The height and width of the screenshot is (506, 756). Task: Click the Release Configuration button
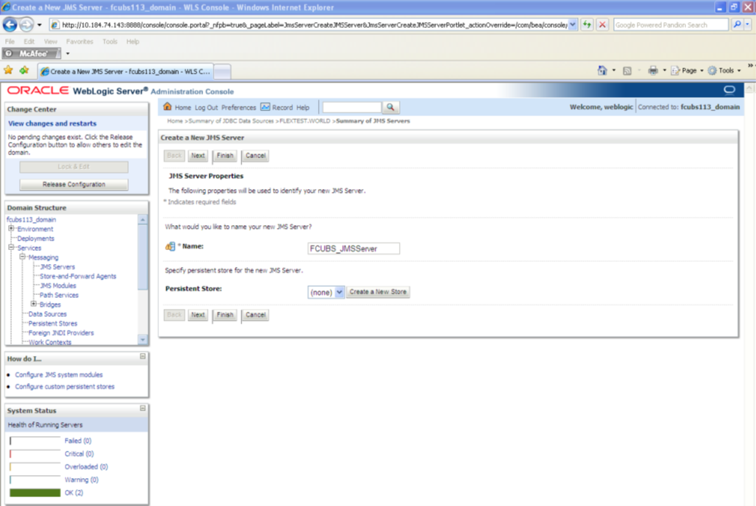point(74,184)
